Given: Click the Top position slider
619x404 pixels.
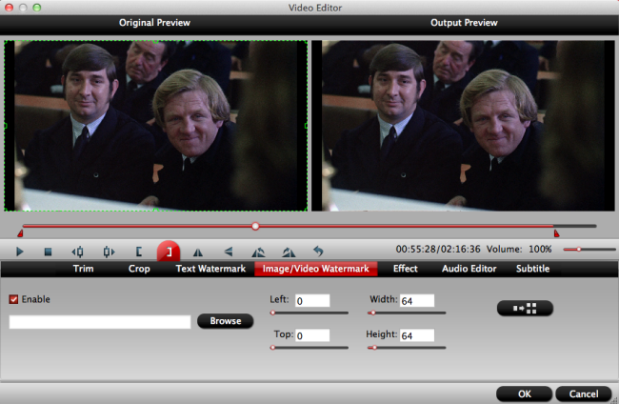Looking at the screenshot, I should click(x=309, y=348).
